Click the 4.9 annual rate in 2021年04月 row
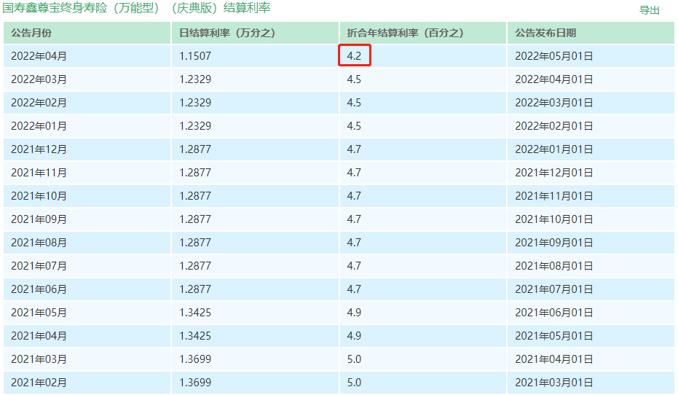This screenshot has width=678, height=395. 354,336
